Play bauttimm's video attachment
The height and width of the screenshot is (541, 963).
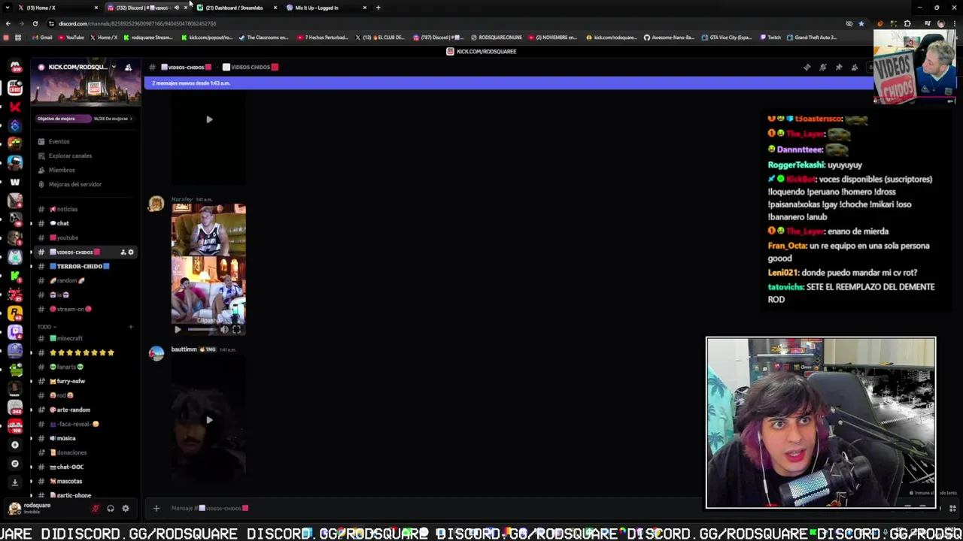209,420
